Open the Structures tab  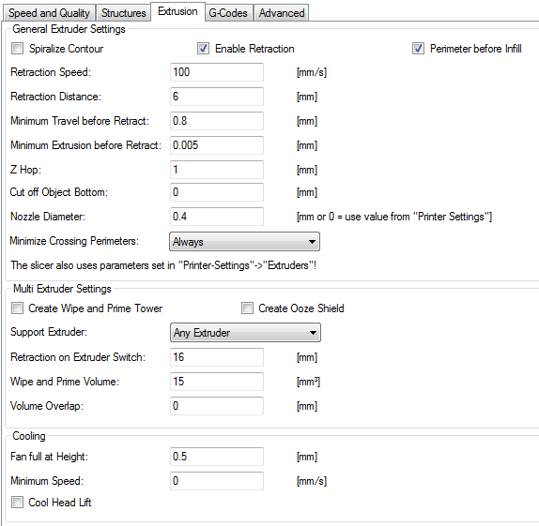click(123, 13)
